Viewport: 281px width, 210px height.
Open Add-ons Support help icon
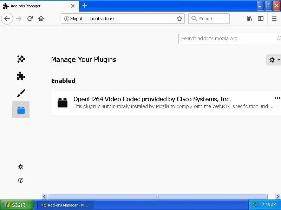tap(21, 180)
